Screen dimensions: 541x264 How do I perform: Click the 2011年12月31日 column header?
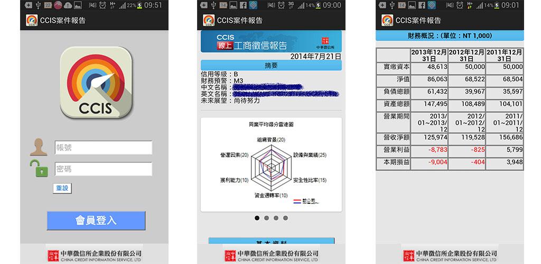(505, 55)
